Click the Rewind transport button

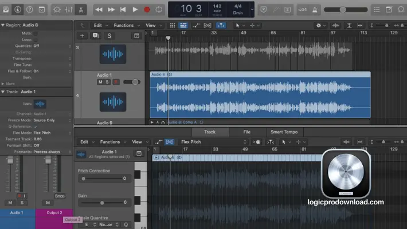click(99, 10)
